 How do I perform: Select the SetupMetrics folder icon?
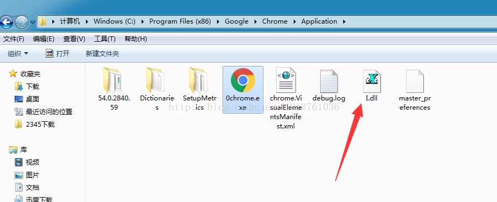(x=199, y=80)
